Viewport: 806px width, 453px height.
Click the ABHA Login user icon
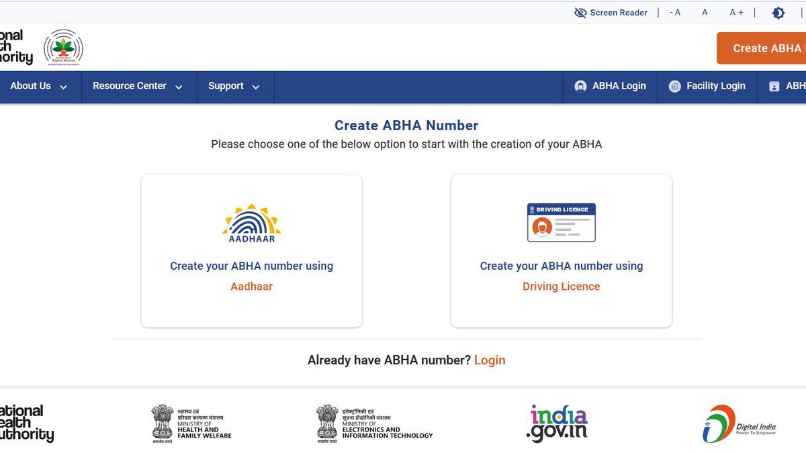pos(580,87)
